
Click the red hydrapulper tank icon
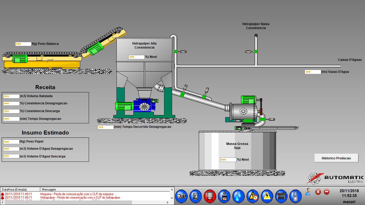(210, 196)
